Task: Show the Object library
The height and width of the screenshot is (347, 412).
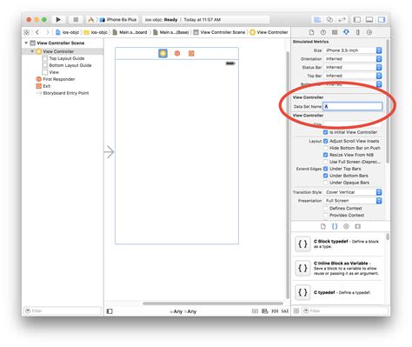Action: (346, 226)
